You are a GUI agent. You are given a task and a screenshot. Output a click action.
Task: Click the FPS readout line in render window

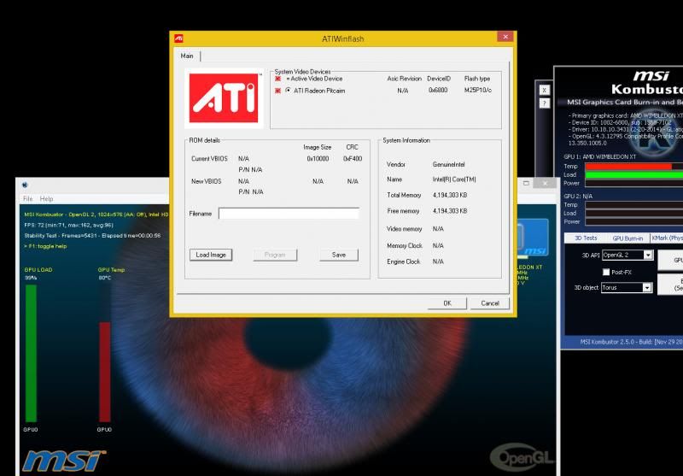click(x=69, y=225)
